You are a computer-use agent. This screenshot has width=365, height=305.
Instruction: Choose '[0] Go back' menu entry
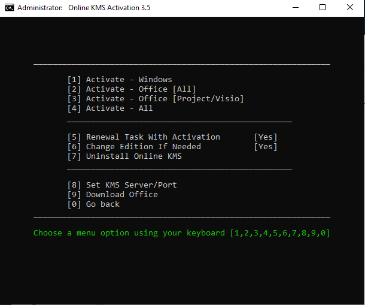[93, 204]
